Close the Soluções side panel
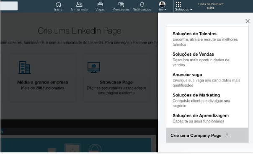 [248, 21]
